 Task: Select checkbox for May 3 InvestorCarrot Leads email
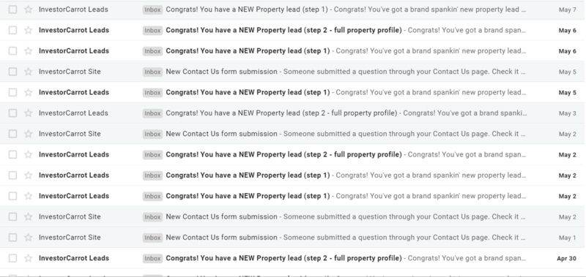point(12,113)
